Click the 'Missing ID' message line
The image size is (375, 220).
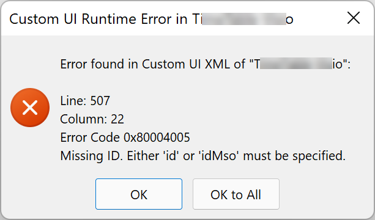(203, 156)
